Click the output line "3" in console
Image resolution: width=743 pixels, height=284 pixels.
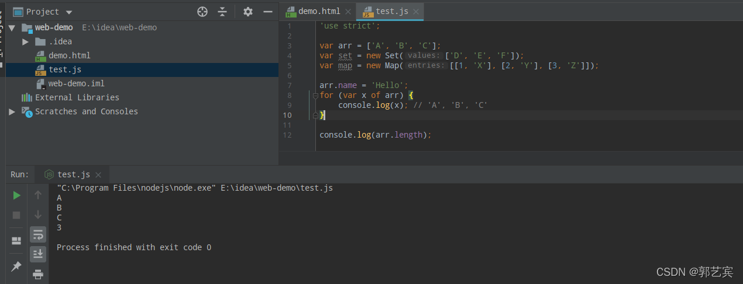pos(59,227)
